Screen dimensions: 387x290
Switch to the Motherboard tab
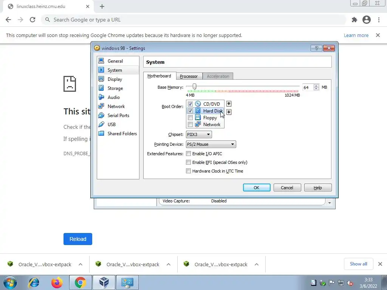pyautogui.click(x=159, y=76)
